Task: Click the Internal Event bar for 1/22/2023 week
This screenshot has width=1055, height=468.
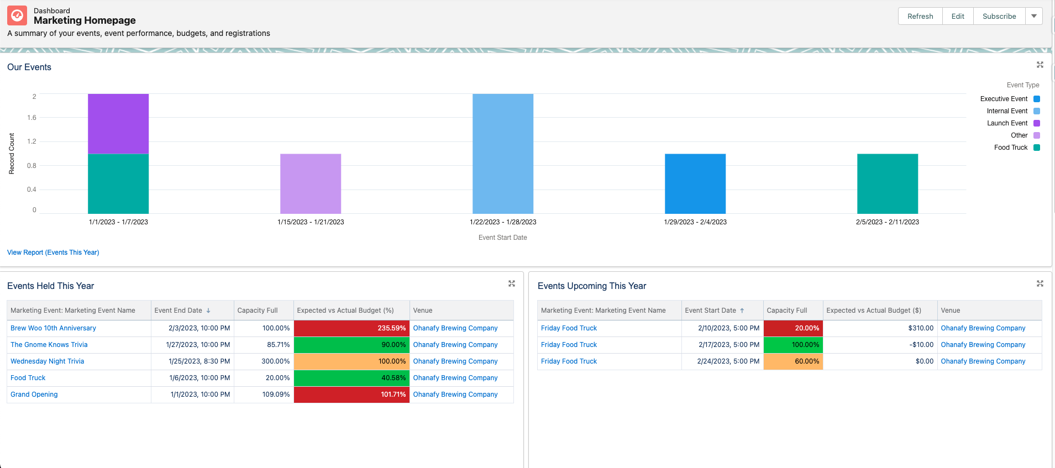Action: coord(503,154)
